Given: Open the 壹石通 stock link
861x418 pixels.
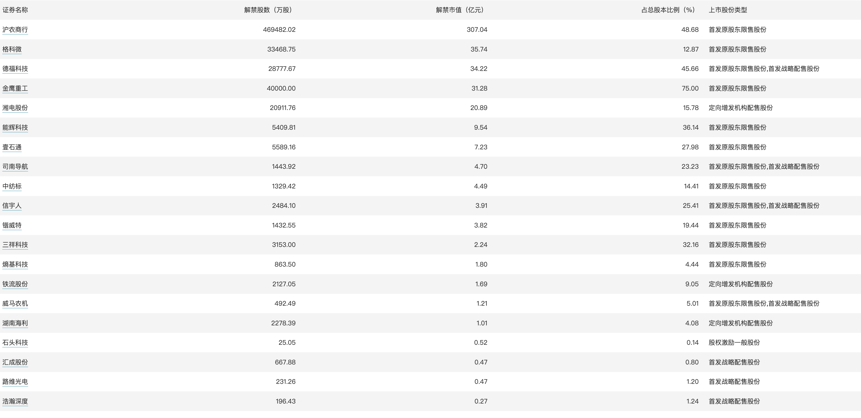Looking at the screenshot, I should pyautogui.click(x=12, y=147).
